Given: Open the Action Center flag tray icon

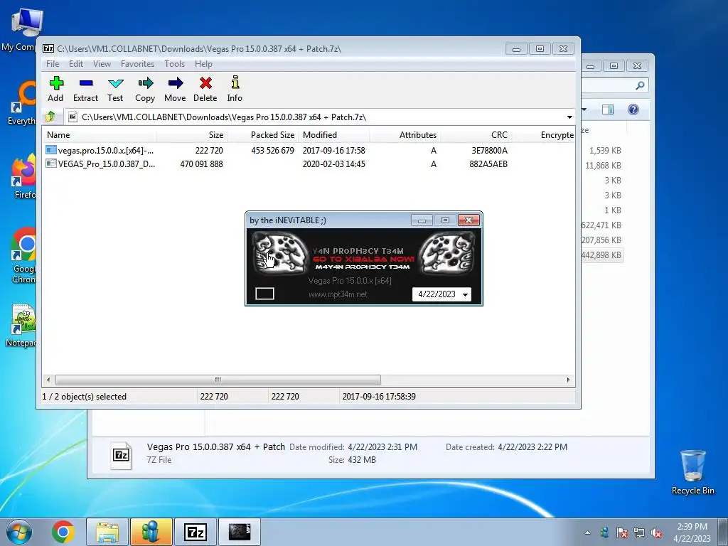Looking at the screenshot, I should pos(621,532).
